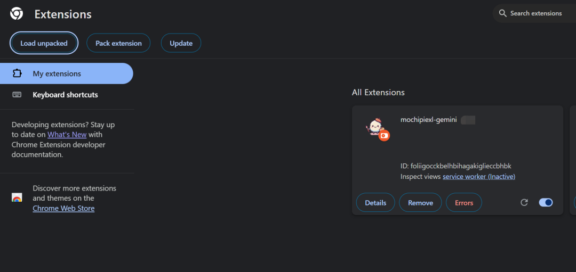Disable the mochipiexl-gemini extension toggle
Image resolution: width=576 pixels, height=272 pixels.
[x=546, y=202]
